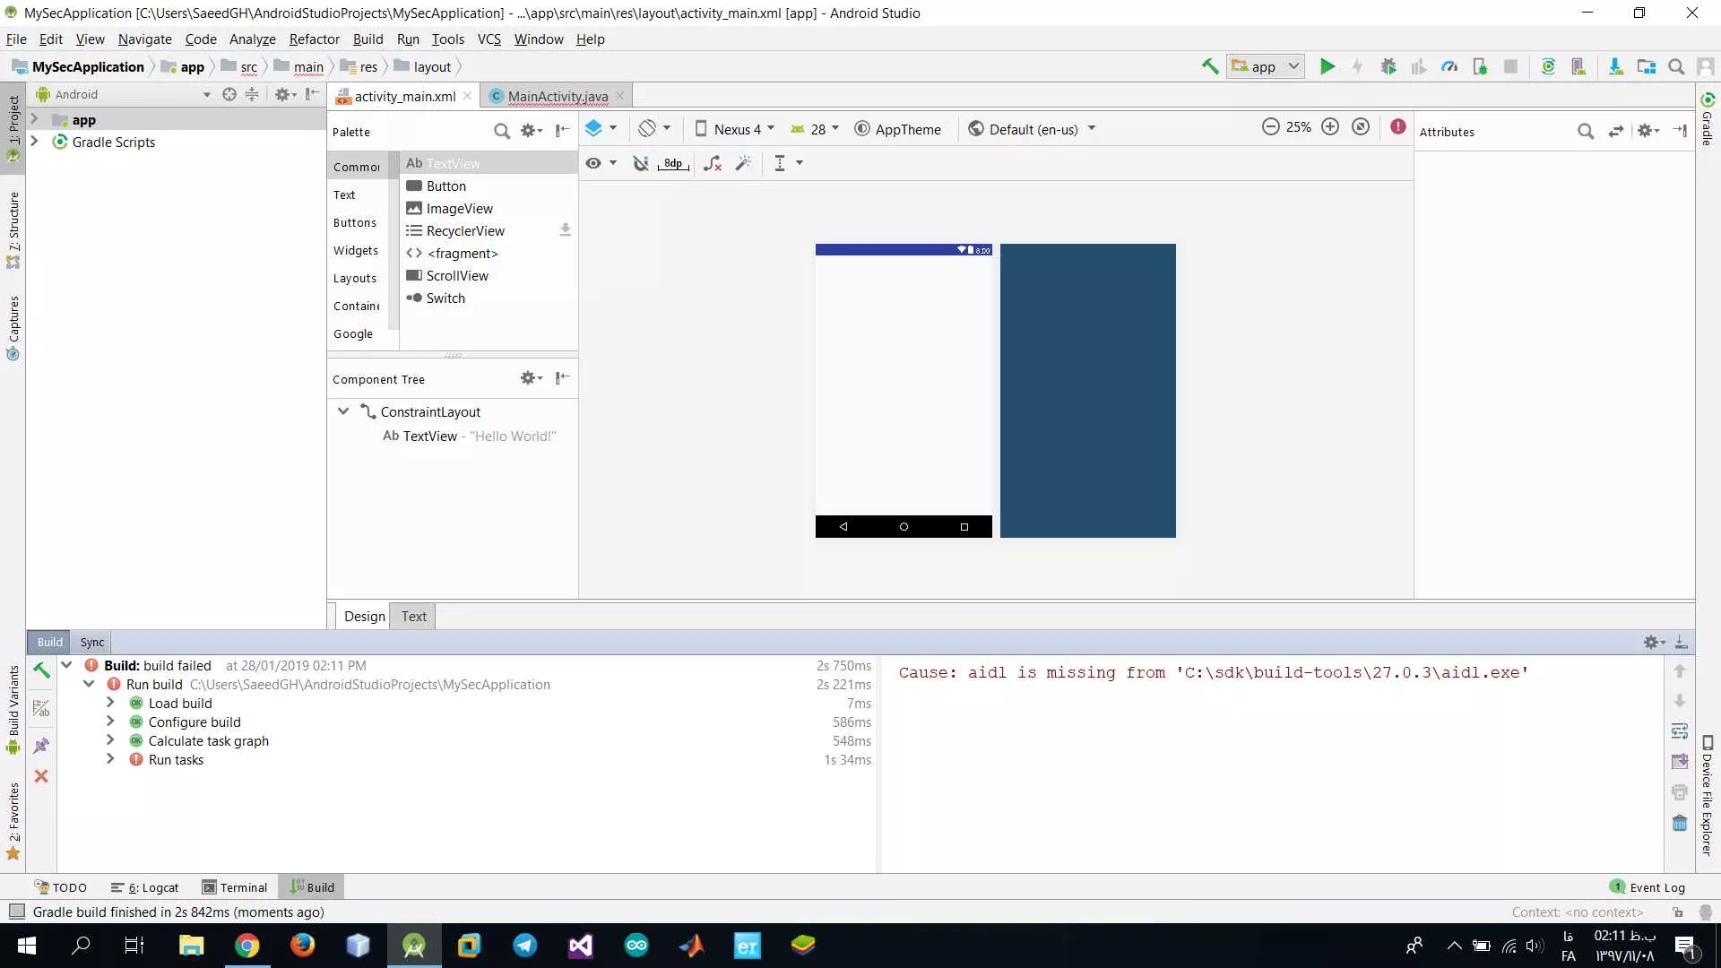This screenshot has height=968, width=1721.
Task: Click the pin icon in Build panel
Action: (x=41, y=746)
